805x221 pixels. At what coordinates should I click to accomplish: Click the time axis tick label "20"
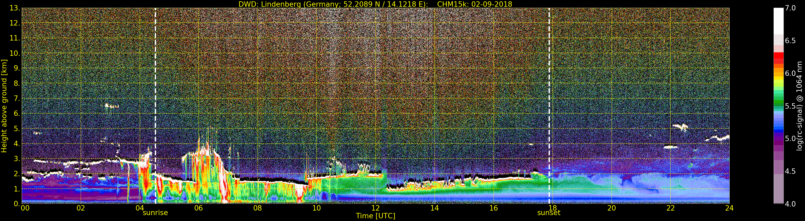point(611,208)
